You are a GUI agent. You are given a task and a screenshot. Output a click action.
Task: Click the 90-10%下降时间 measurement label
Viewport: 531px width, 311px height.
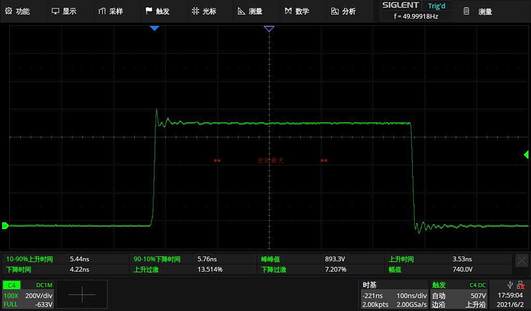pos(157,259)
